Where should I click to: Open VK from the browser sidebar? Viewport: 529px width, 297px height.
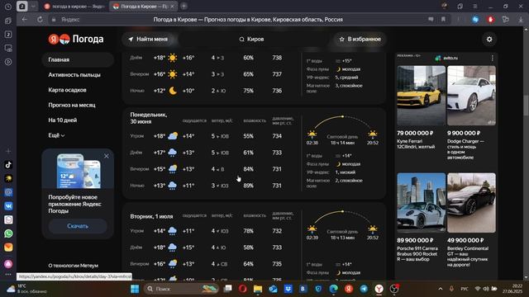(8, 205)
